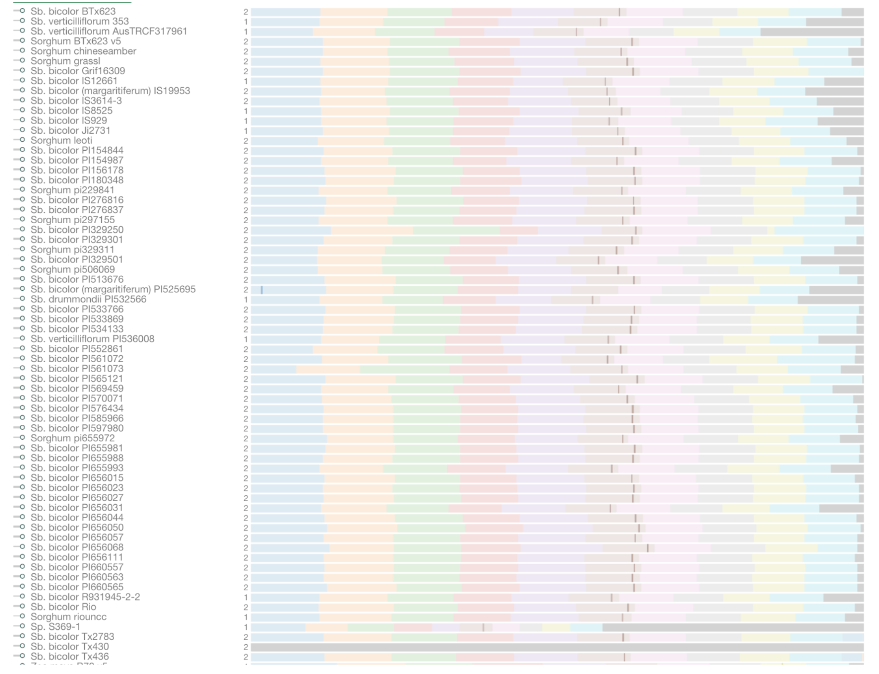Select the Sorghum riouncc tree entry
879x674 pixels.
[x=68, y=617]
